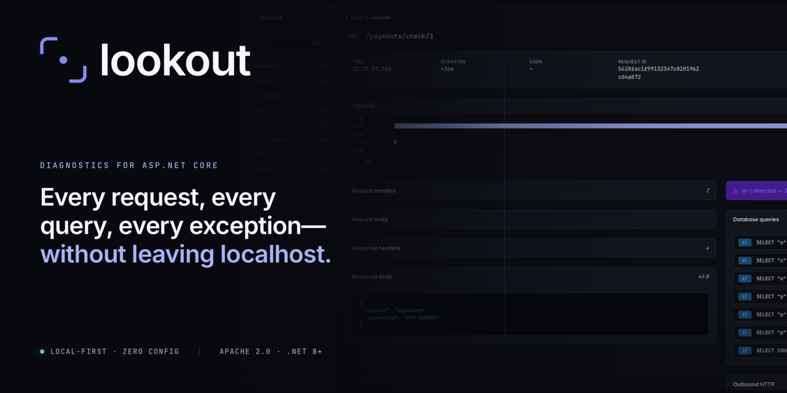Click the TIMELINE section heading
The height and width of the screenshot is (393, 787).
click(363, 106)
